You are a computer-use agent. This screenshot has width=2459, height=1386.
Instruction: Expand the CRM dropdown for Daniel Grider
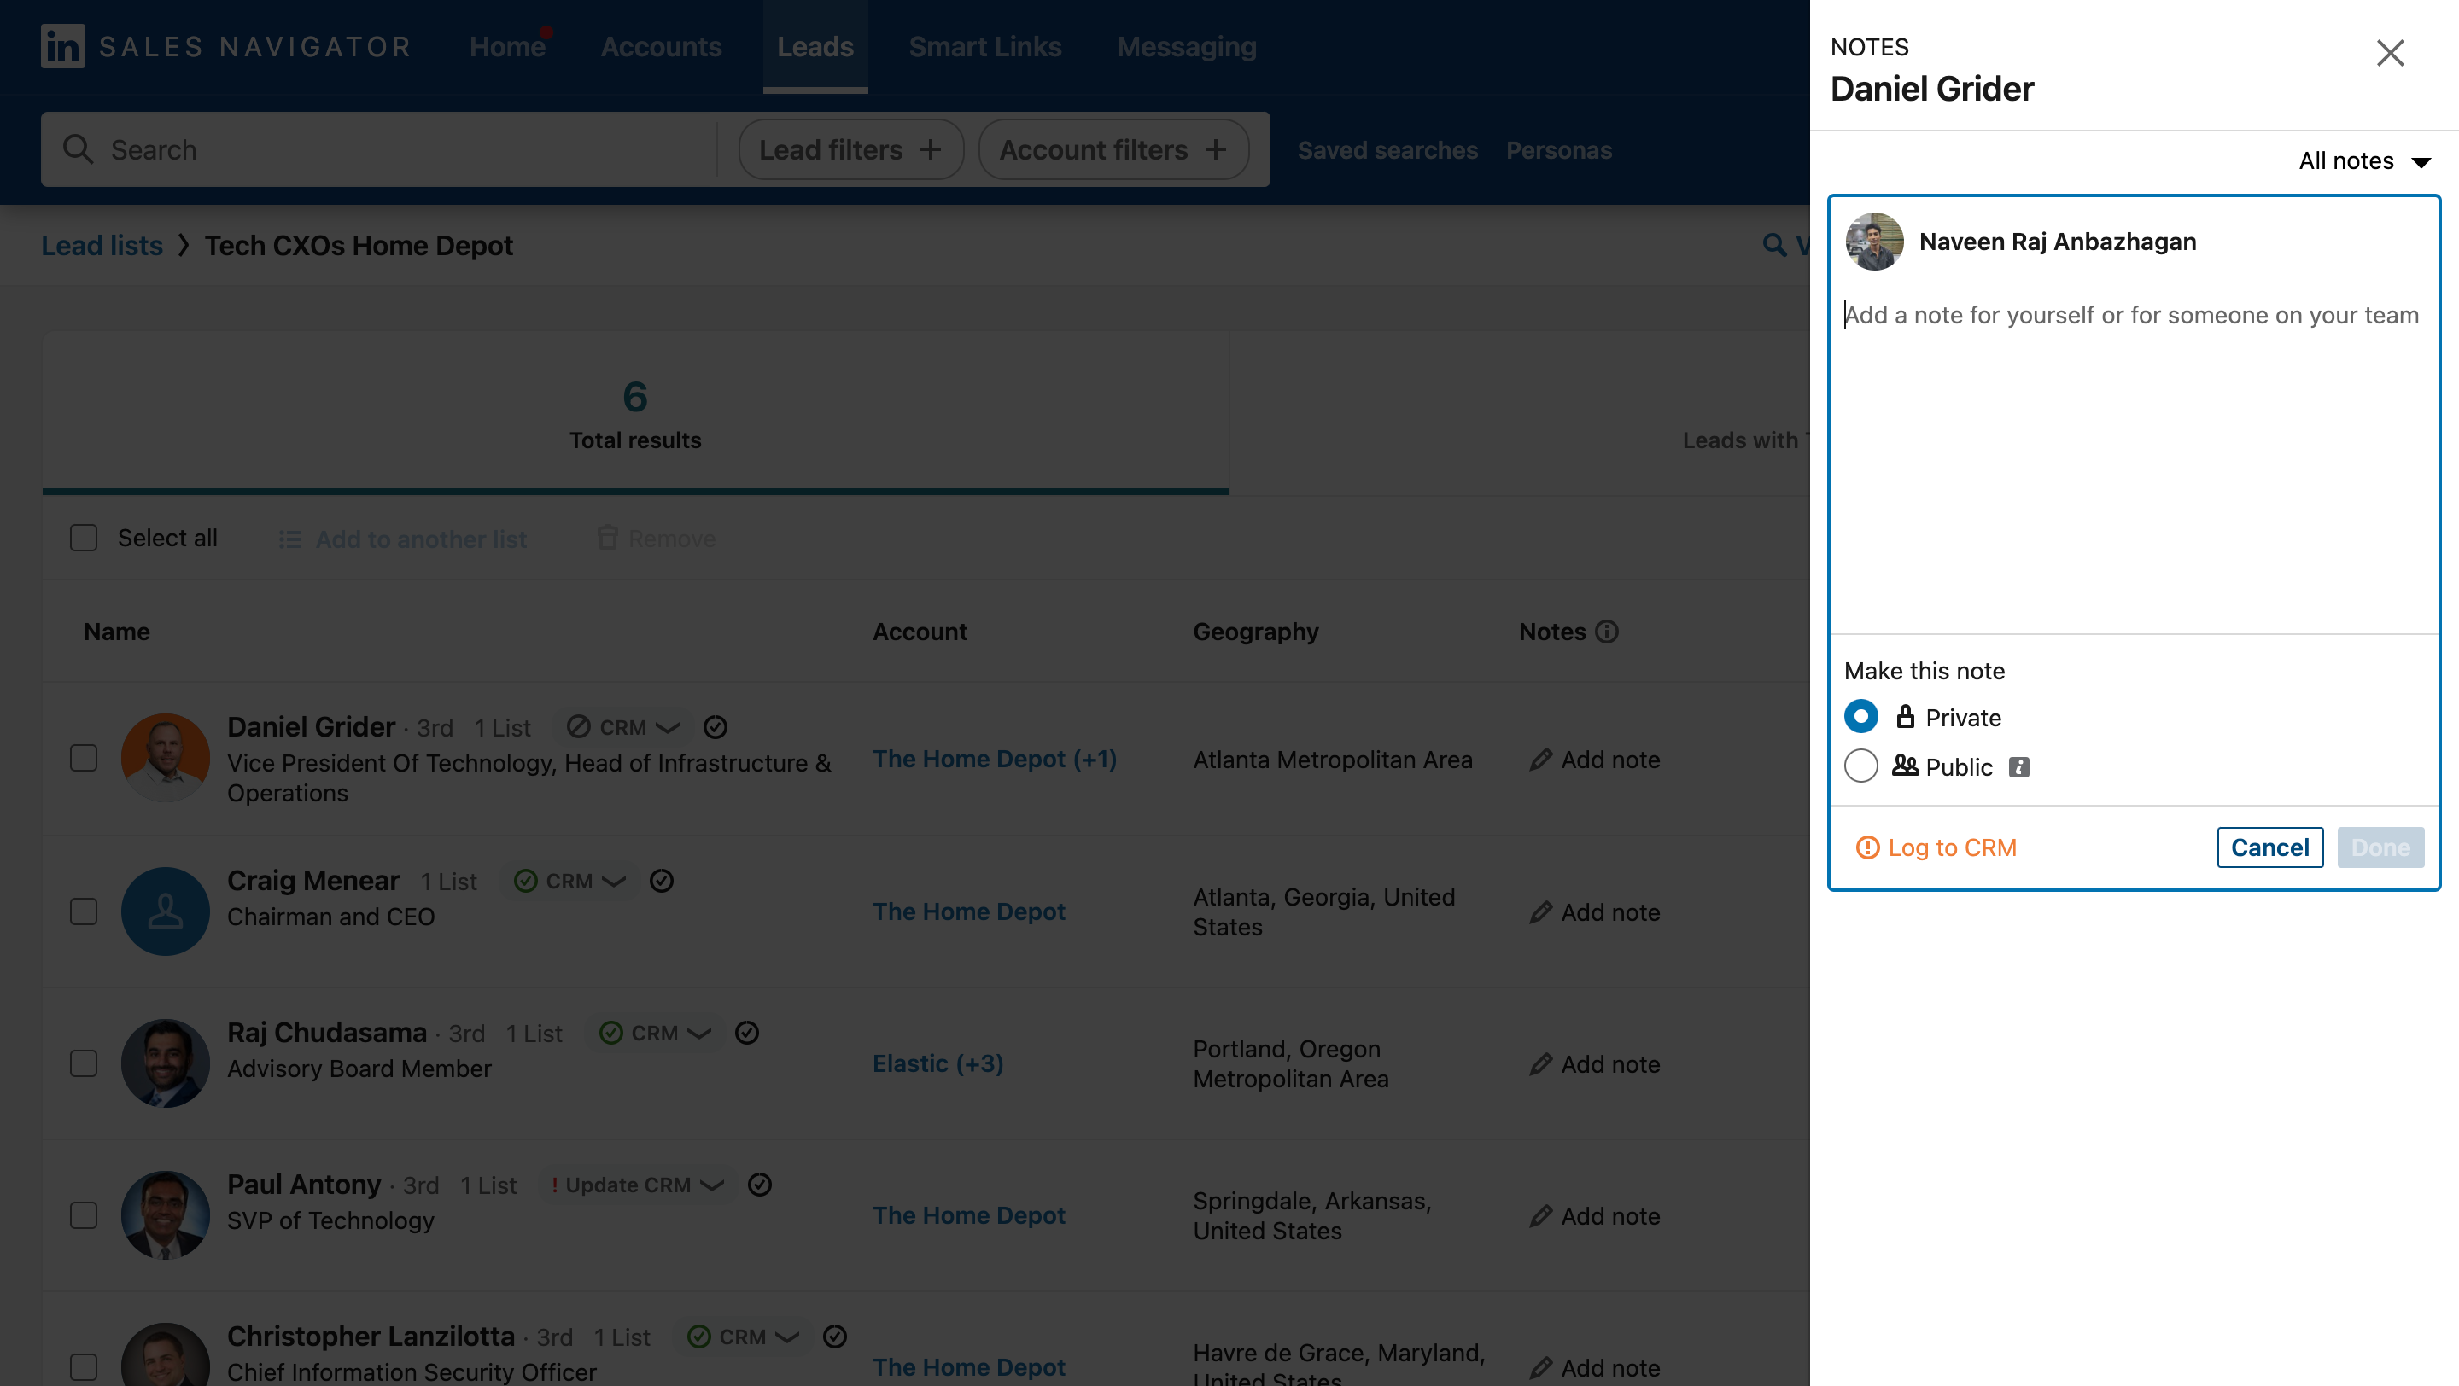[623, 727]
